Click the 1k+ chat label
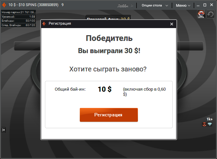 [x=210, y=119]
